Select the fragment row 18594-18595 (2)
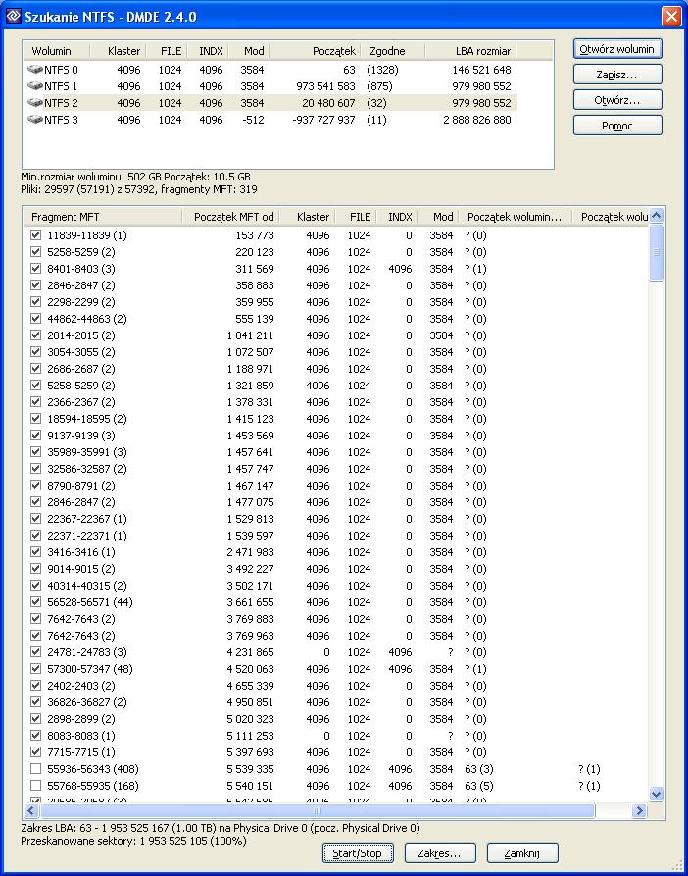The image size is (688, 876). [335, 419]
